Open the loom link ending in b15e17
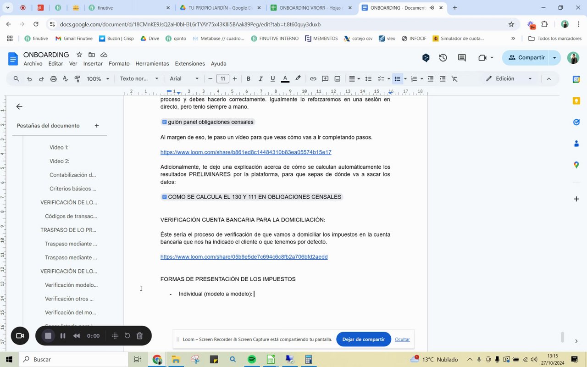The height and width of the screenshot is (367, 587). [246, 152]
